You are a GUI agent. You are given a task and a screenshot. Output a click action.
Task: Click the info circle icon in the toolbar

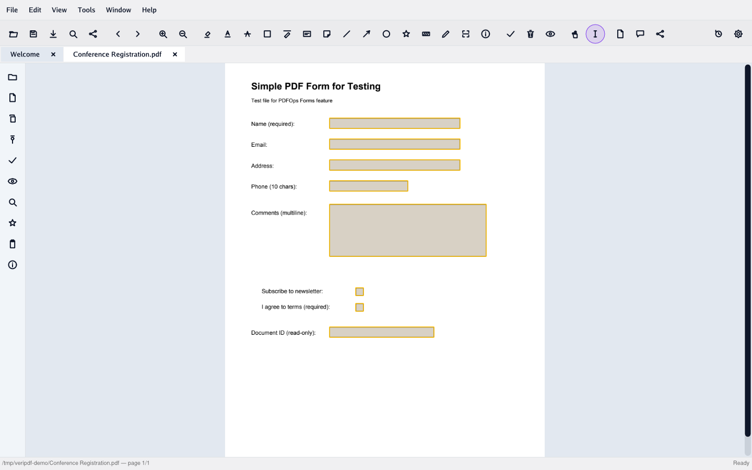click(486, 34)
